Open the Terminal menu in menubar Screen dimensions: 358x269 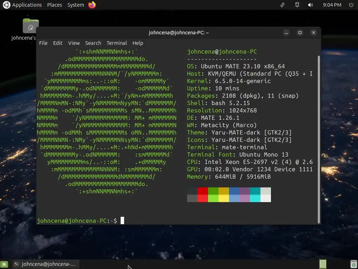coord(117,43)
